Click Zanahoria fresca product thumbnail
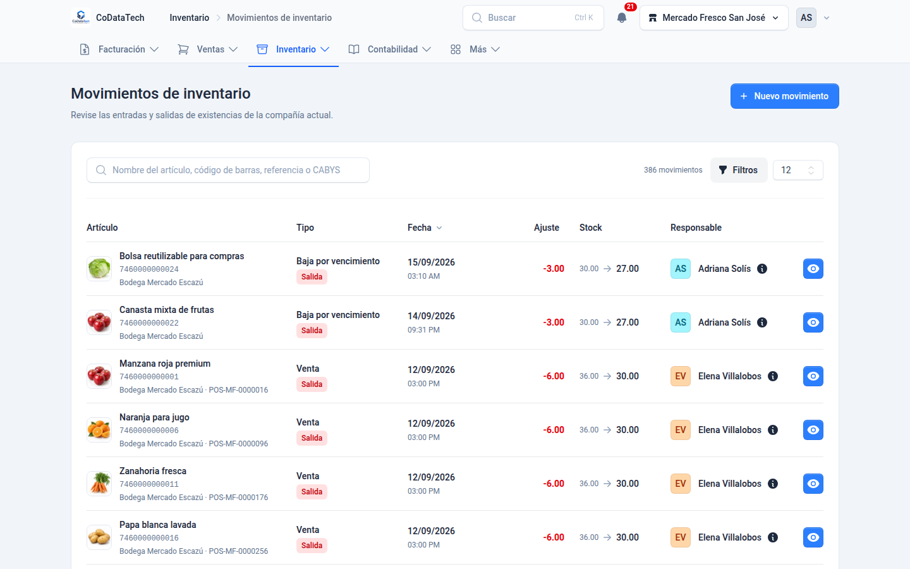Image resolution: width=910 pixels, height=569 pixels. [99, 484]
